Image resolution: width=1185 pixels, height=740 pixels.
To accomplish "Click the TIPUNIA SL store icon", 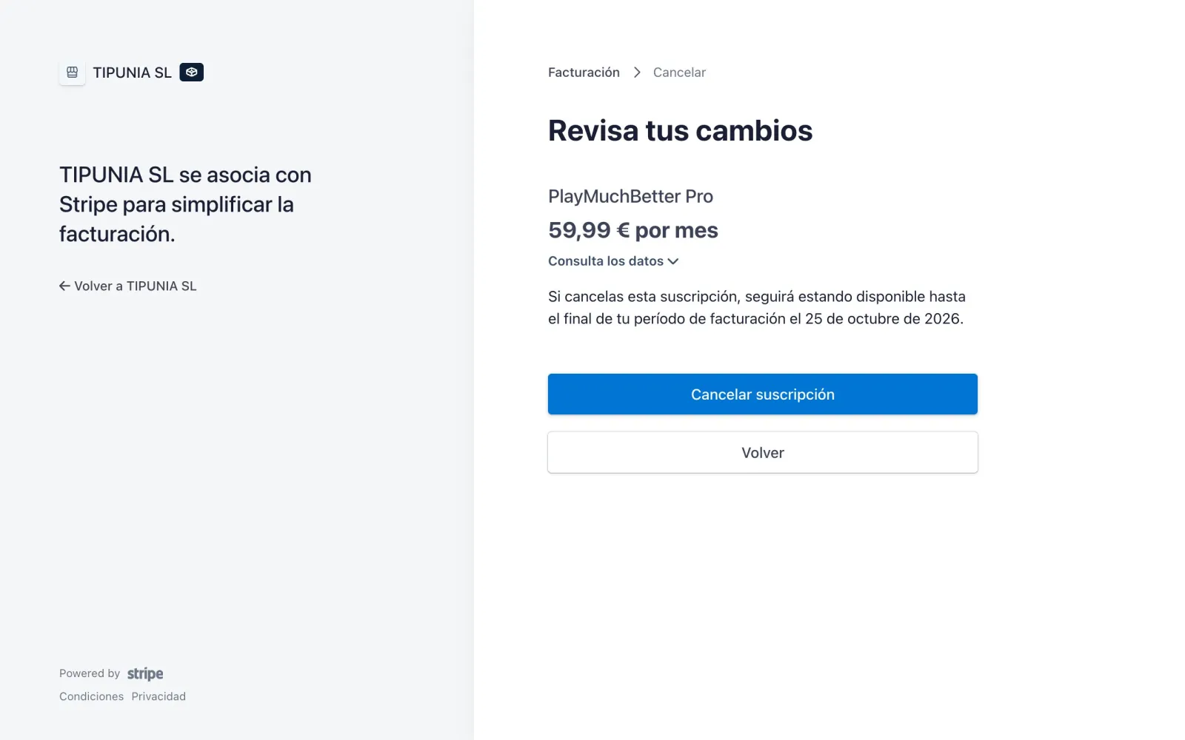I will tap(72, 73).
